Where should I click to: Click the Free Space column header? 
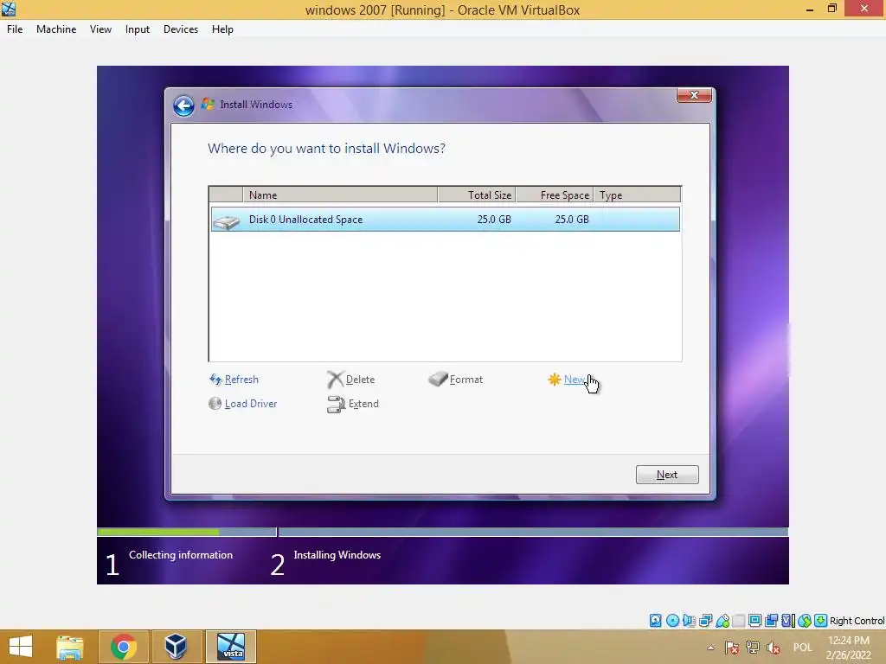point(555,195)
